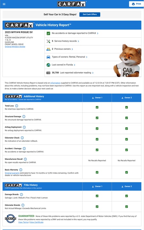The image size is (144, 230).
Task: Click the wrench service history icon
Action: tap(48, 41)
